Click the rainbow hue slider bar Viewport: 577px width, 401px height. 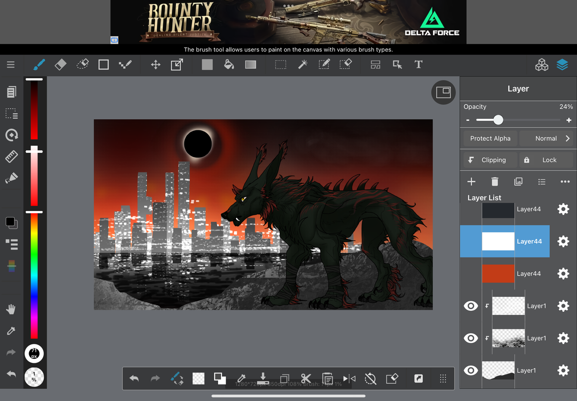[34, 275]
